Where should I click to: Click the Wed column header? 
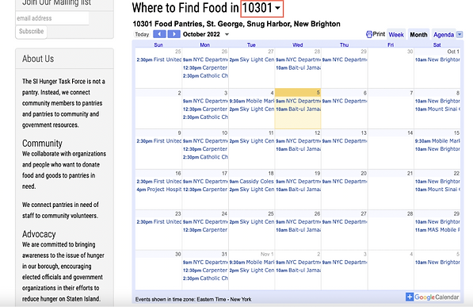297,45
